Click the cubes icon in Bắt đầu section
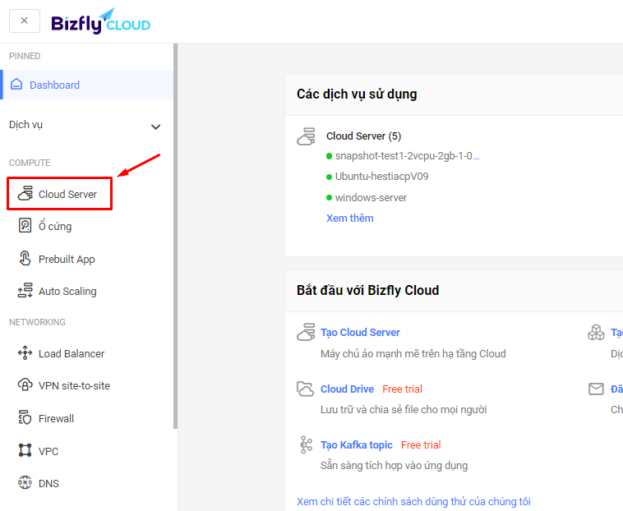This screenshot has width=623, height=511. click(x=596, y=332)
